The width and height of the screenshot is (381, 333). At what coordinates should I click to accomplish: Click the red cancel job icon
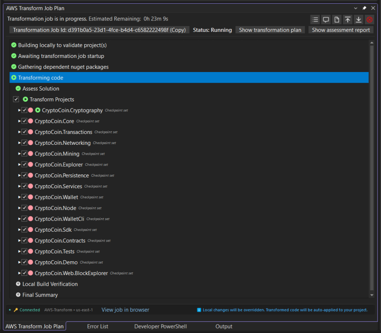[x=369, y=20]
